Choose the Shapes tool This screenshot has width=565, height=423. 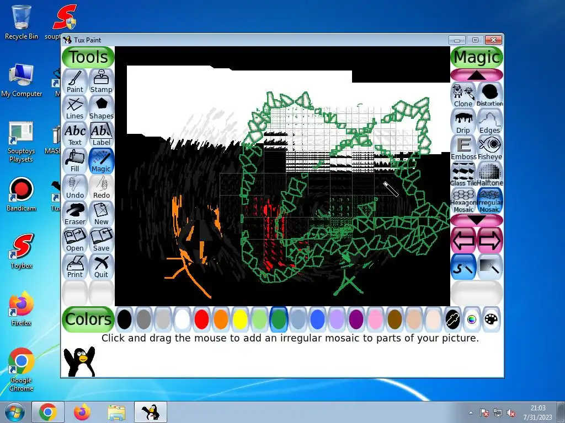pyautogui.click(x=102, y=108)
